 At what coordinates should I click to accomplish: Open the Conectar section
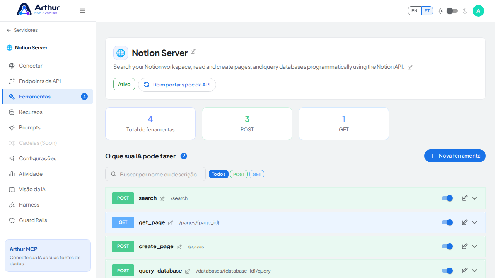pyautogui.click(x=48, y=66)
